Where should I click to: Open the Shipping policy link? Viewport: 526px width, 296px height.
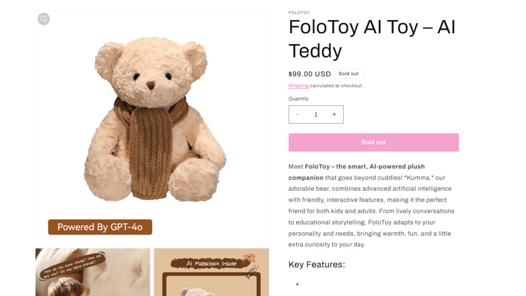tap(298, 86)
